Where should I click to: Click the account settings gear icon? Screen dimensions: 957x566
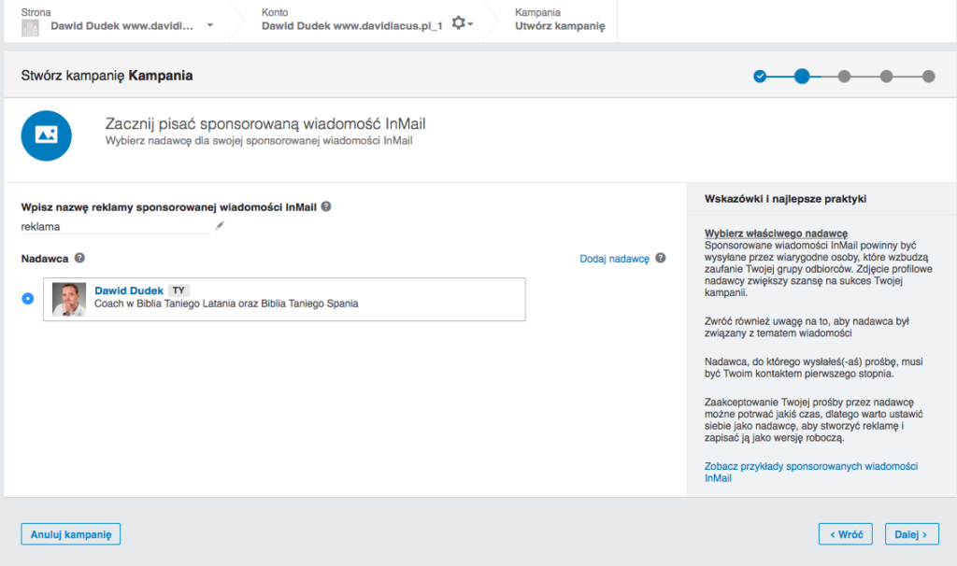(x=460, y=23)
